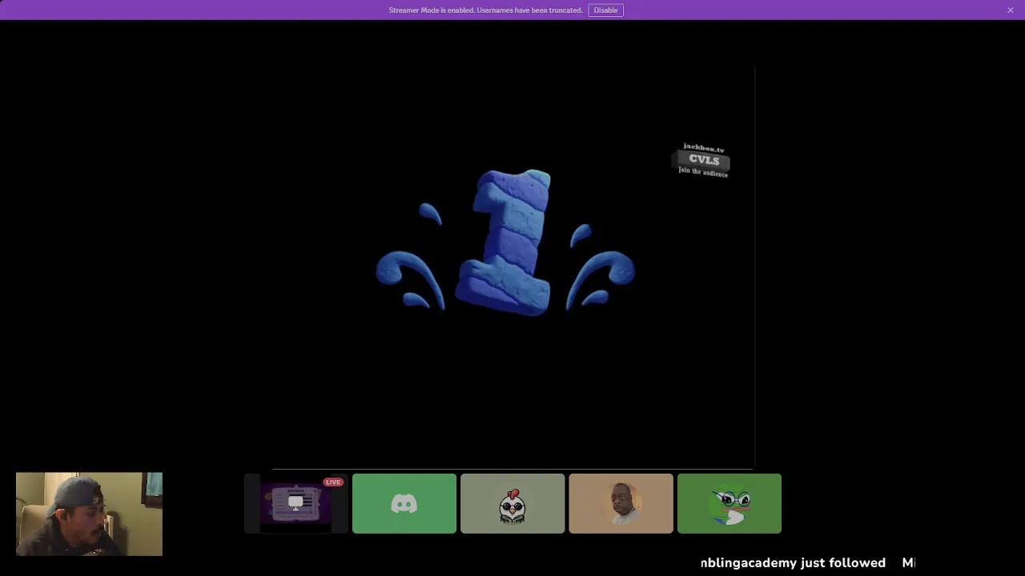Image resolution: width=1025 pixels, height=576 pixels.
Task: Select the chicken avatar participant tile
Action: [x=512, y=503]
